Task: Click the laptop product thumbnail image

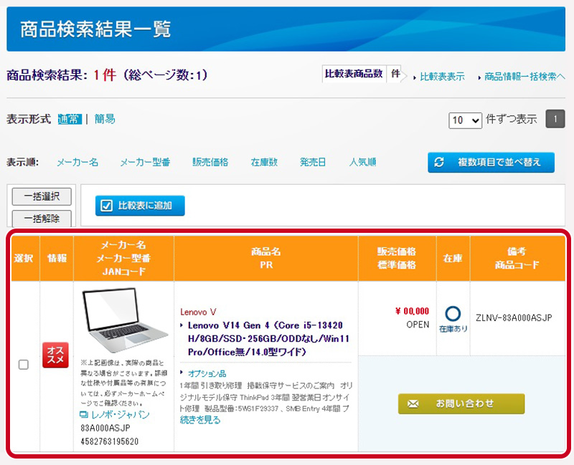Action: [124, 319]
